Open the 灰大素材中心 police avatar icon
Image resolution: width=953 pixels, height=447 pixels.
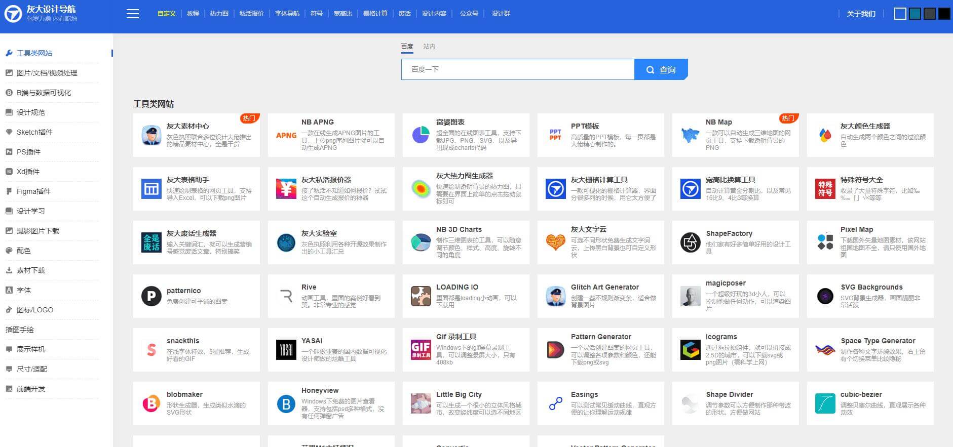click(151, 135)
